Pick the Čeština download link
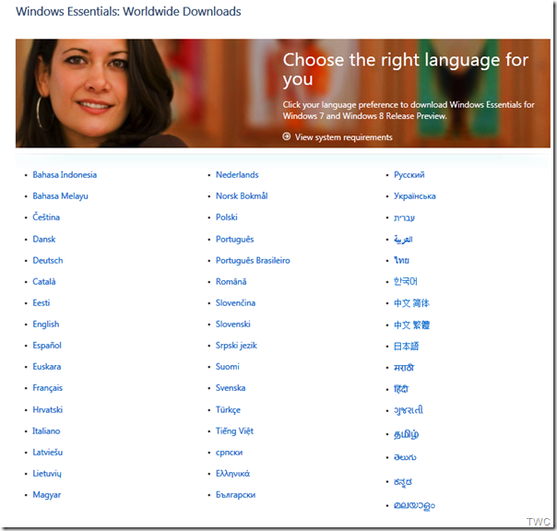 click(x=46, y=217)
